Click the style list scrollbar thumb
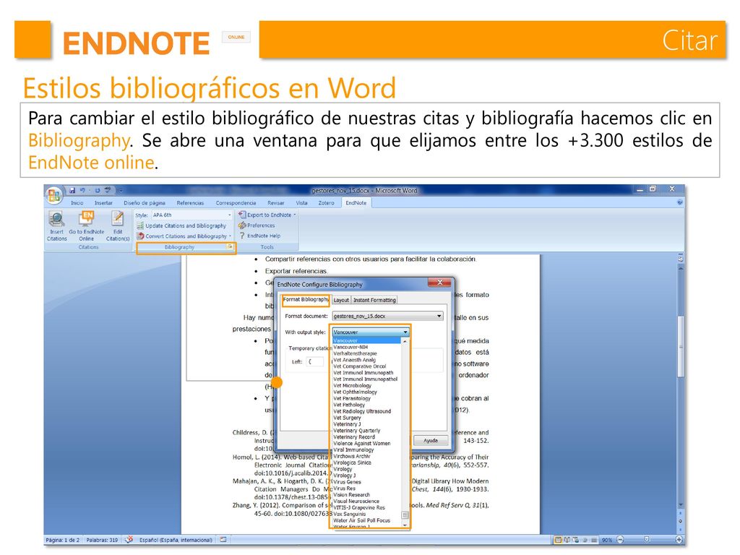740x555 pixels. (405, 515)
